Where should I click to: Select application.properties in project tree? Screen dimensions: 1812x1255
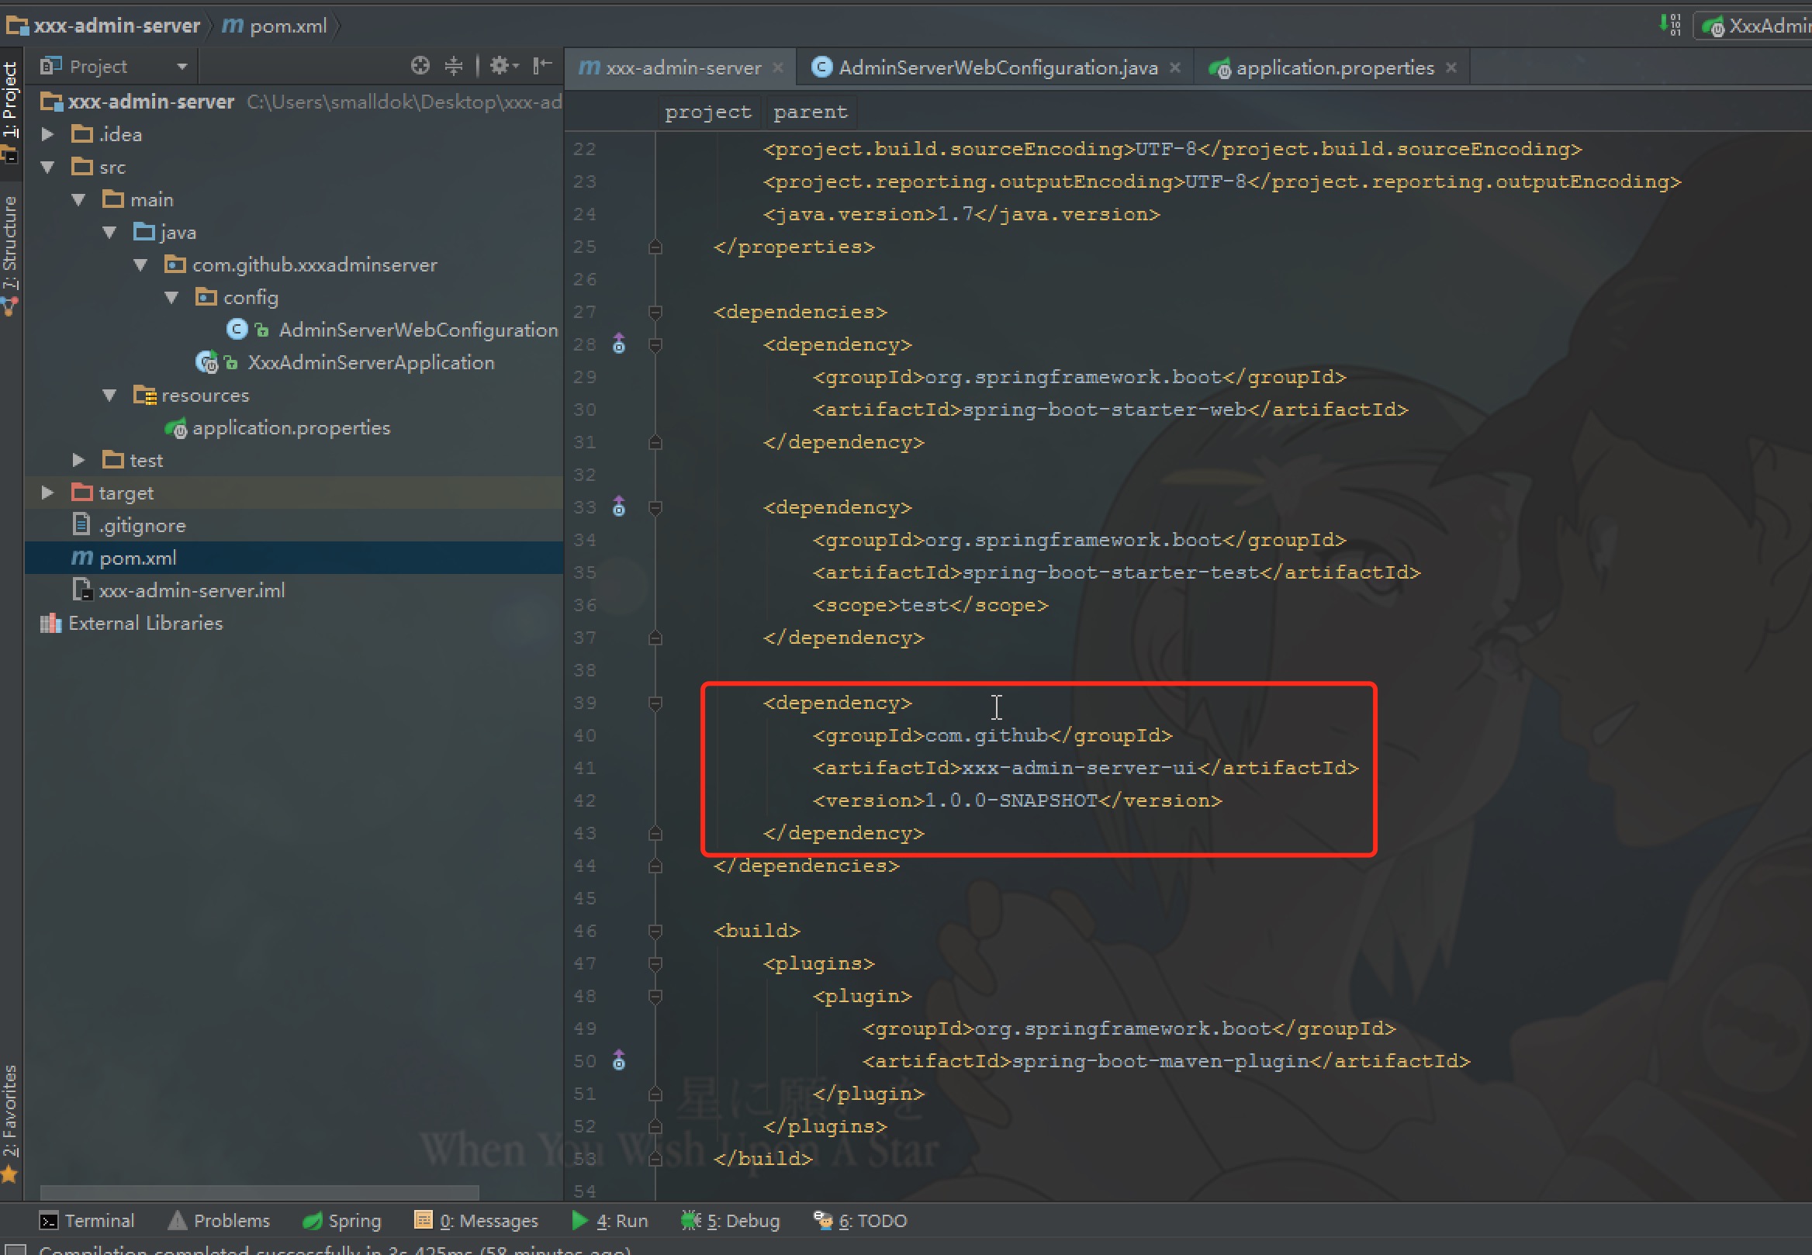pyautogui.click(x=278, y=427)
